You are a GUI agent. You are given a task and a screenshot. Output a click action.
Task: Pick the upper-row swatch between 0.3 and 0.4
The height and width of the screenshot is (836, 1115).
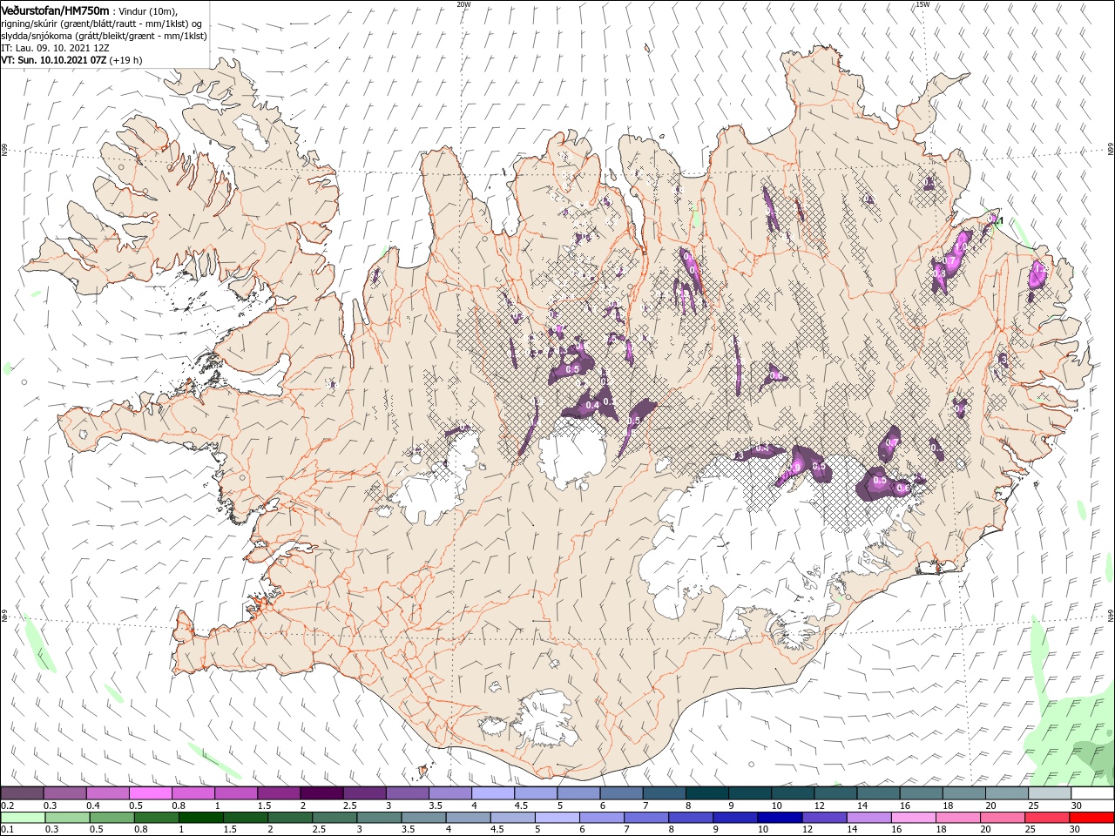pos(64,793)
